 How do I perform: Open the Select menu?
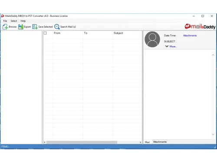(x=14, y=21)
